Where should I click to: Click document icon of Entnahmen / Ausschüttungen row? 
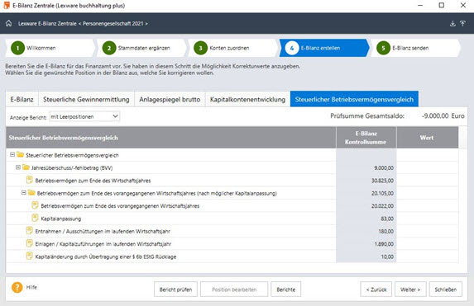point(29,231)
